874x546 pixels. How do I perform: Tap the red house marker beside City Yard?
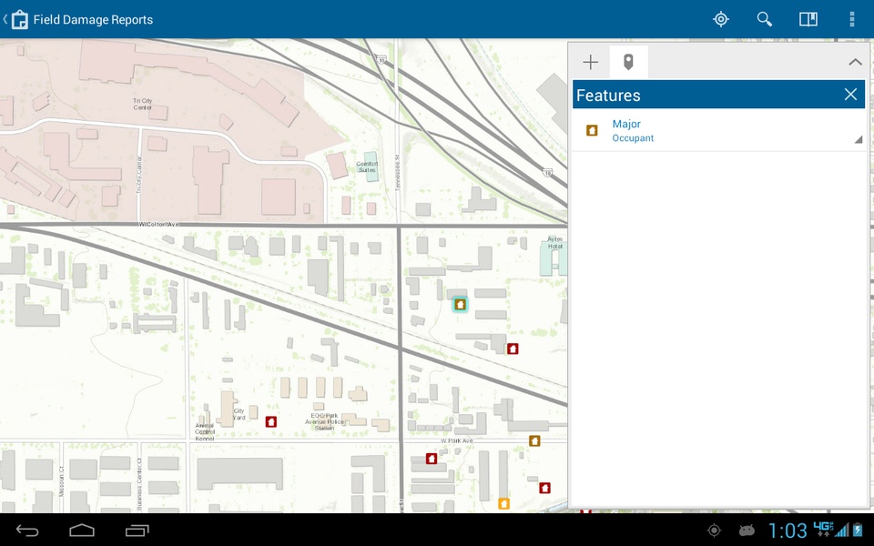[x=271, y=421]
